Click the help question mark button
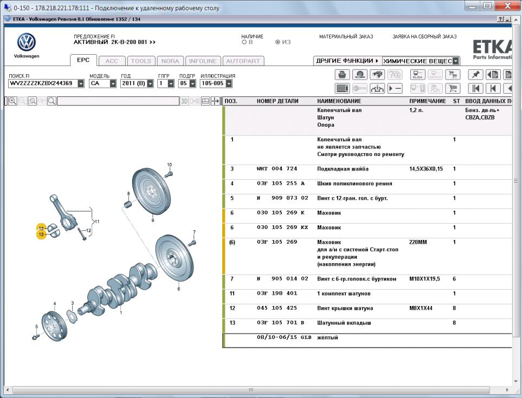The height and width of the screenshot is (398, 522). tap(501, 19)
